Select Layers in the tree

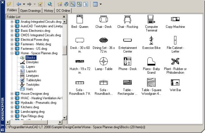tap(30, 66)
